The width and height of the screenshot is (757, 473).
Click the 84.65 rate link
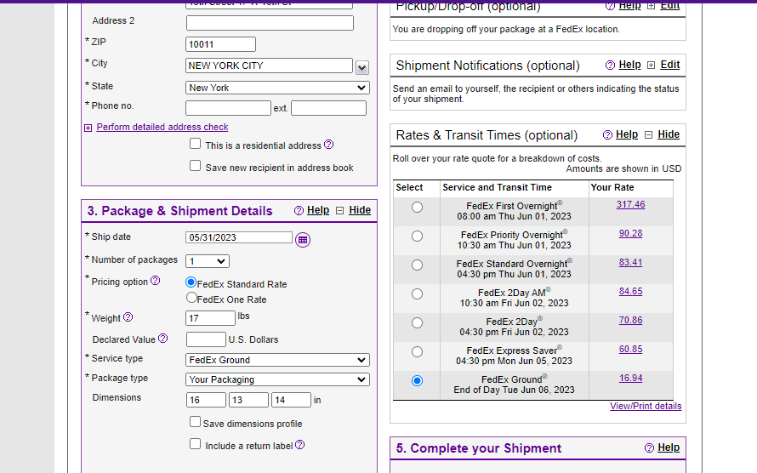tap(630, 292)
